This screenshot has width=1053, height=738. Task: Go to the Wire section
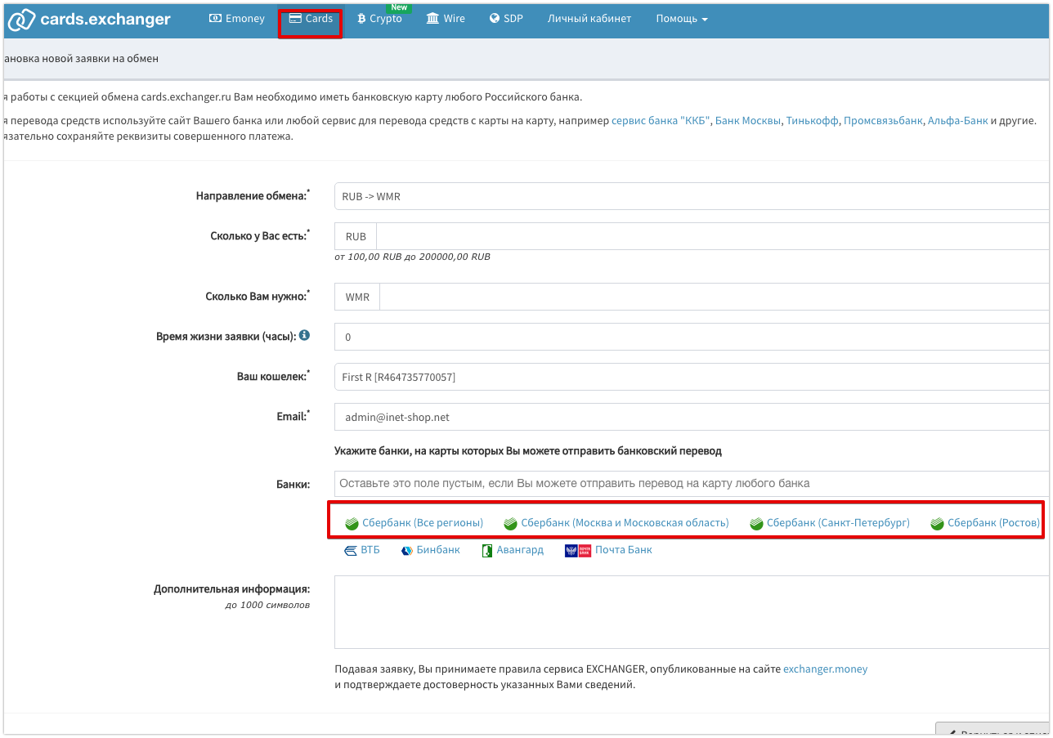(x=446, y=18)
